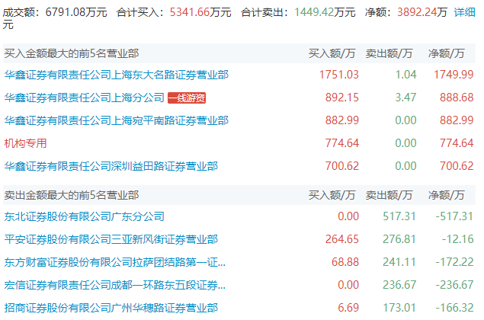Screen dimensions: 484x320
Task: Open 东北证券股份有限公司广东分公司 link
Action: 85,216
